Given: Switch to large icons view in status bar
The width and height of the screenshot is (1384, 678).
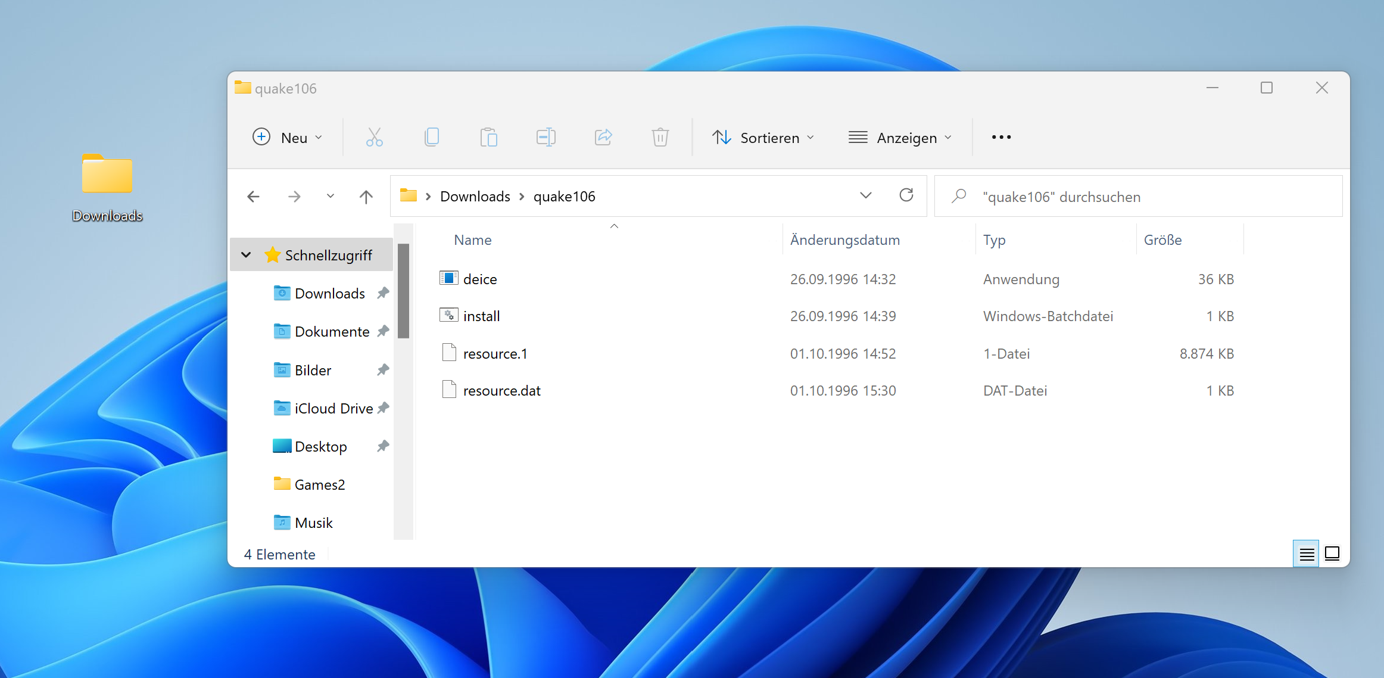Looking at the screenshot, I should (1332, 554).
